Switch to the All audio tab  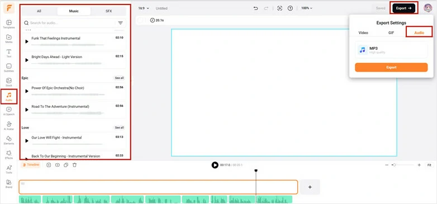pyautogui.click(x=39, y=11)
